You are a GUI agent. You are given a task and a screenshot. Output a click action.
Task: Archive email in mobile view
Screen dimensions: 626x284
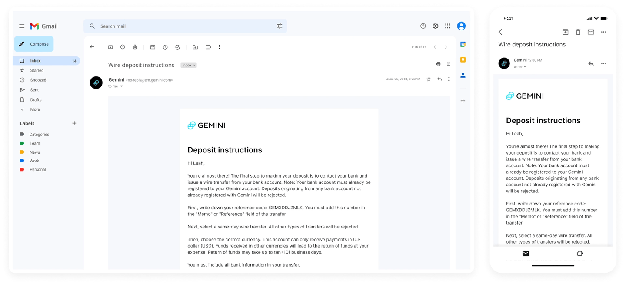565,32
